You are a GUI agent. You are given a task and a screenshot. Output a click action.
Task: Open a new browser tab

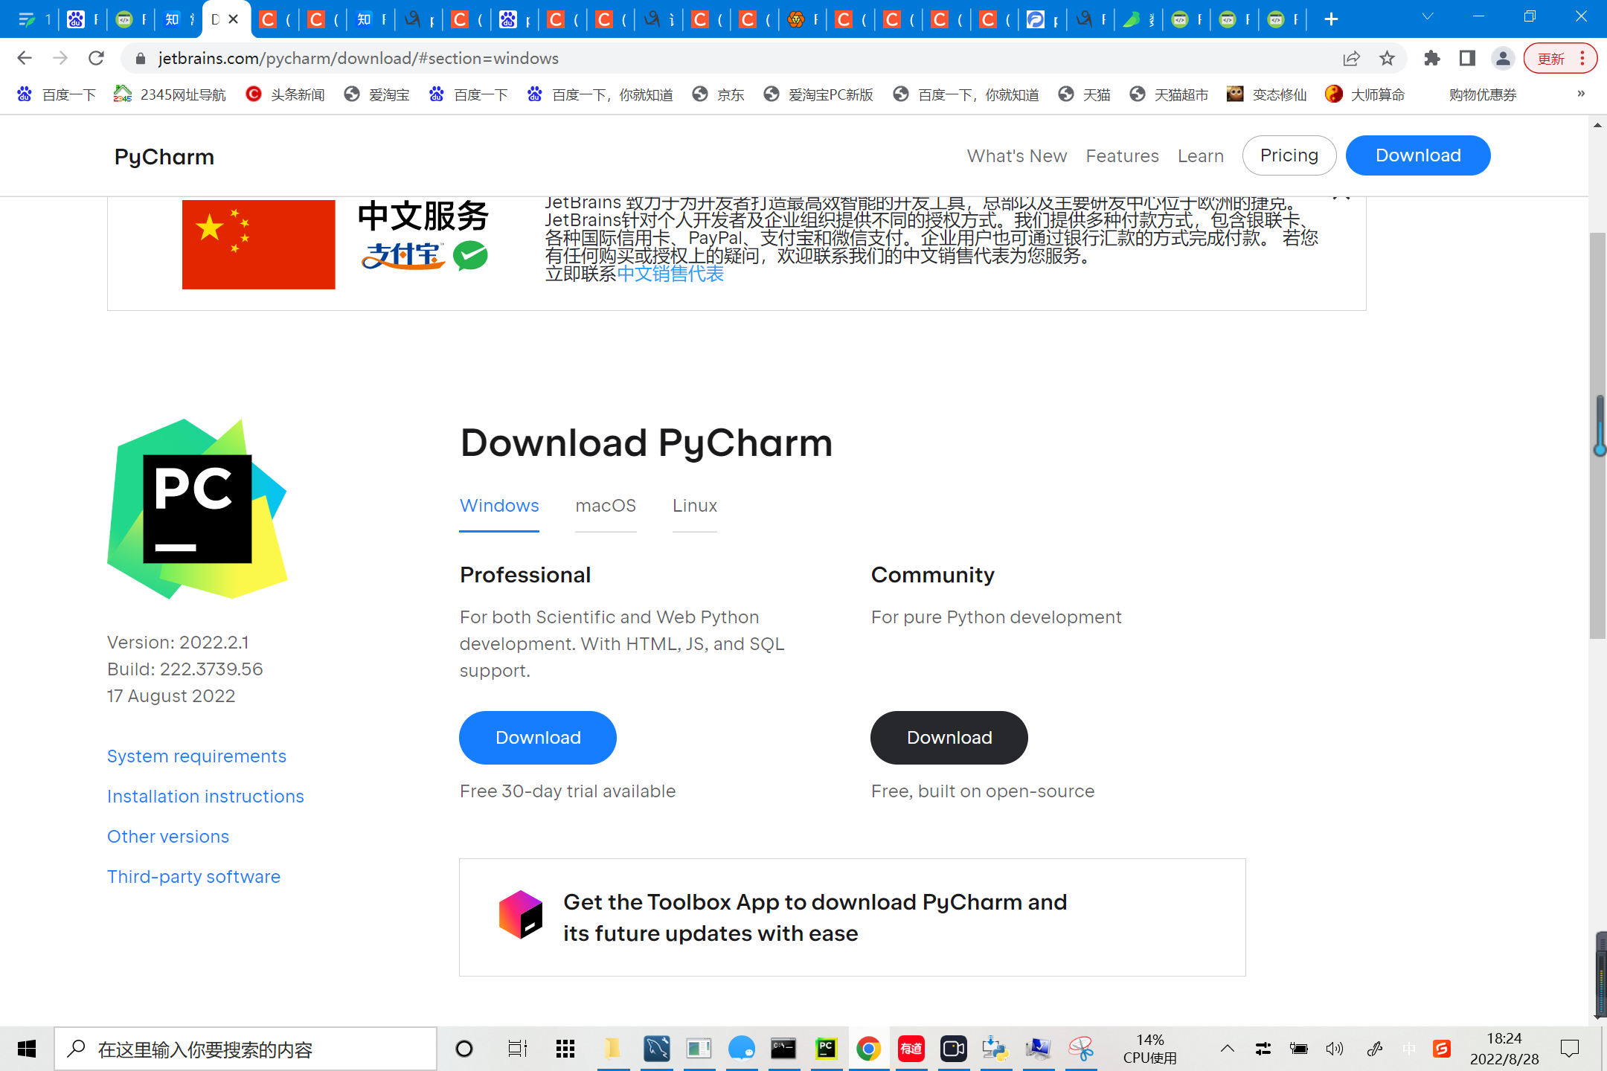pos(1332,19)
